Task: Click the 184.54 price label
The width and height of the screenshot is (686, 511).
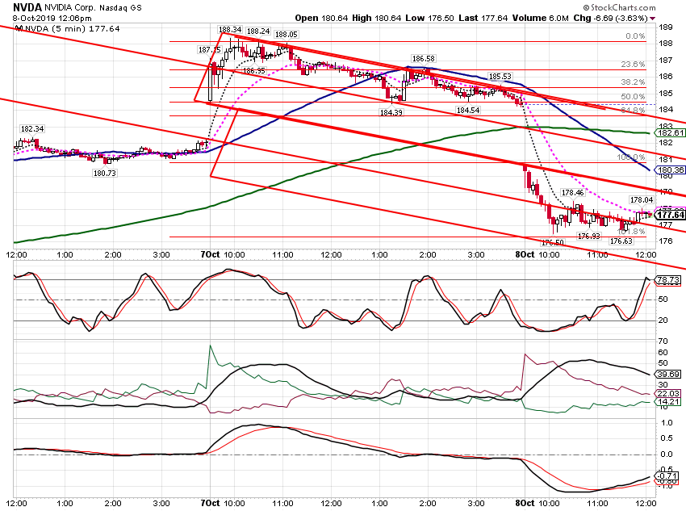Action: point(468,111)
